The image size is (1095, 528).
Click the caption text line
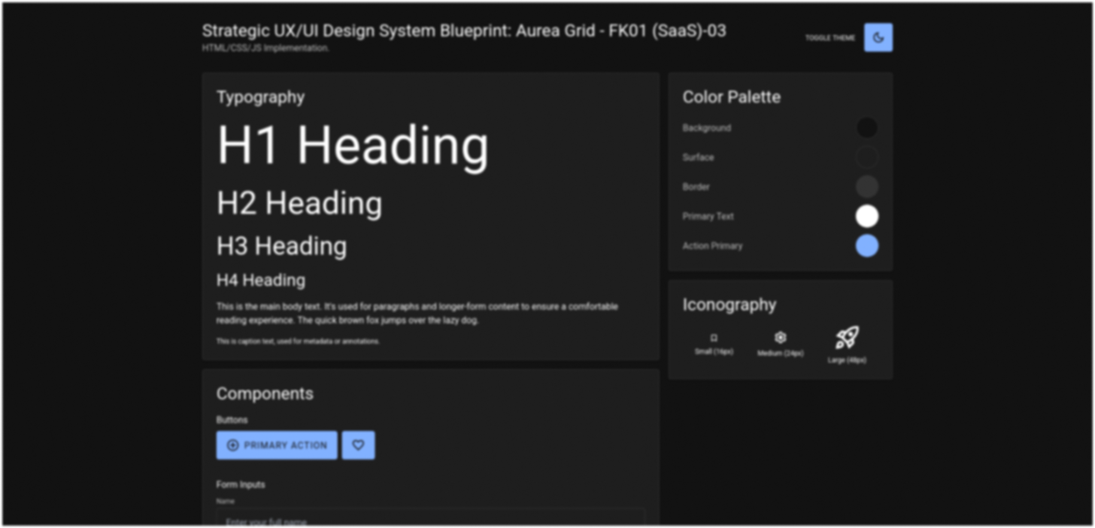tap(298, 341)
